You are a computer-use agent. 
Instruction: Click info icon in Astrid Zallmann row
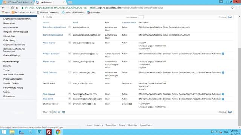(x=223, y=72)
